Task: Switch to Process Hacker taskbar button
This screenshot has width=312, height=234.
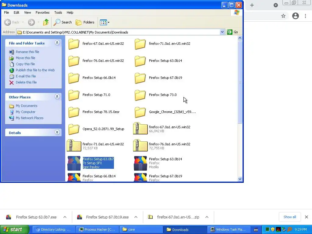Action: pyautogui.click(x=97, y=230)
